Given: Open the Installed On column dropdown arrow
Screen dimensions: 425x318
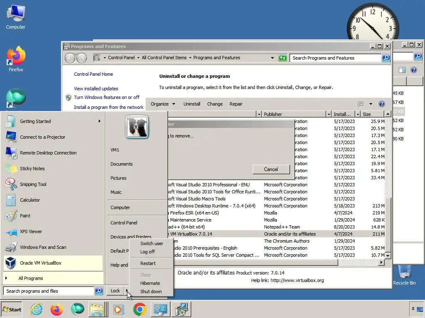Looking at the screenshot, I should [358, 114].
